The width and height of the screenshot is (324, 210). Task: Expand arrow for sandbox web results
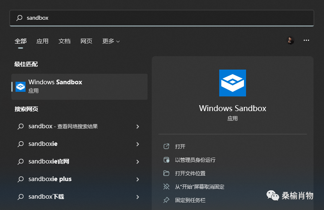tap(137, 127)
